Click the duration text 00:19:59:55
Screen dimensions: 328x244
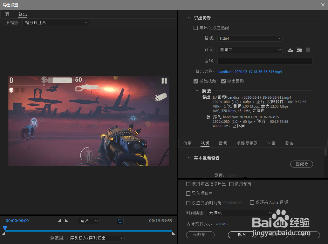click(x=161, y=221)
